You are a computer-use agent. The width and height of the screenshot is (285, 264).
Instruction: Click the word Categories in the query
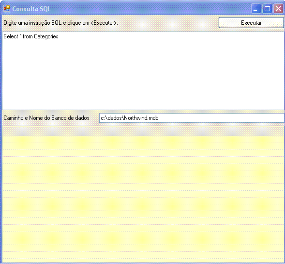click(x=46, y=36)
